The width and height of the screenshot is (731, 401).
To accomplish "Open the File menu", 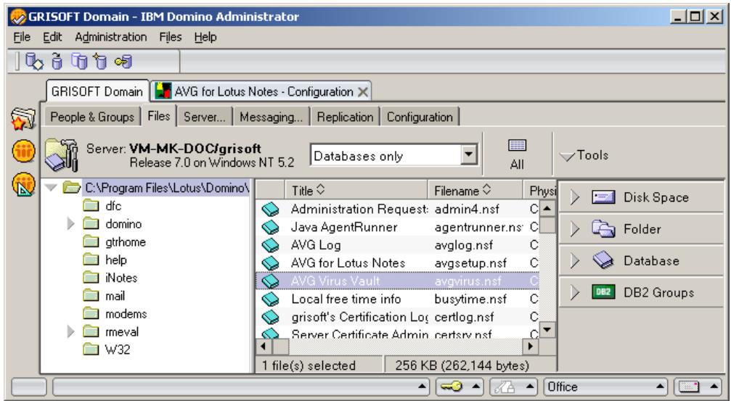I will point(22,37).
